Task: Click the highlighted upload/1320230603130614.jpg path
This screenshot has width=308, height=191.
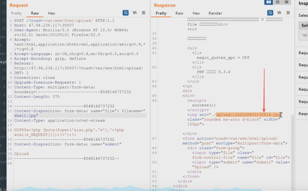Action: (x=248, y=114)
